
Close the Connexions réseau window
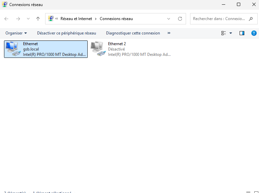(254, 4)
